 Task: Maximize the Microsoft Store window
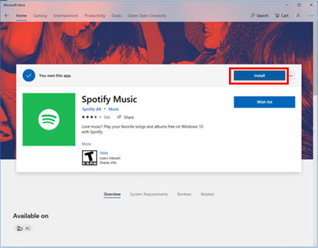click(x=299, y=5)
